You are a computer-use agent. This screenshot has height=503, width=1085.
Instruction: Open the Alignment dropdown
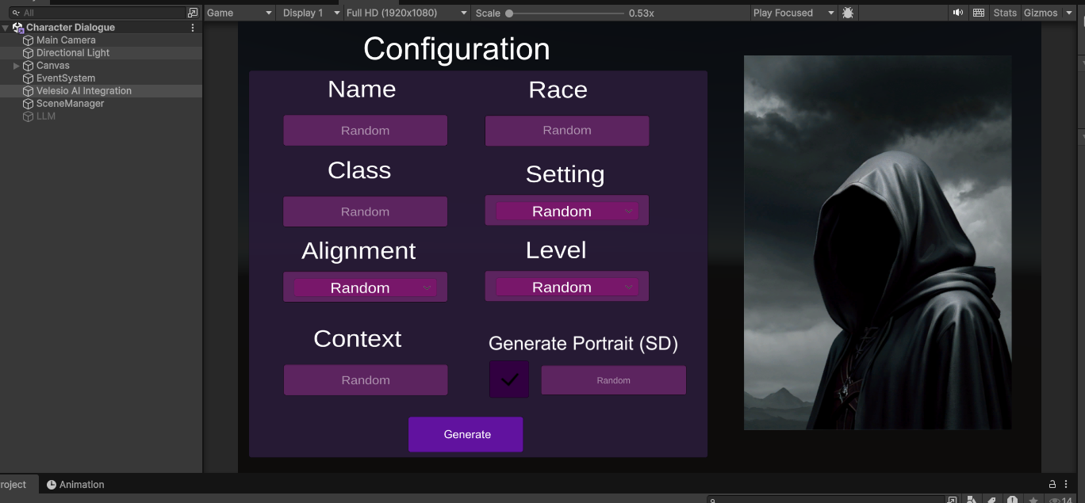point(365,288)
